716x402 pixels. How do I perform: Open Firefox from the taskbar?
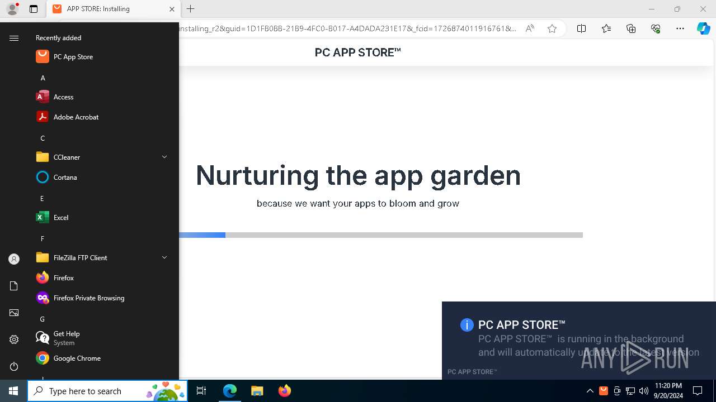point(285,391)
